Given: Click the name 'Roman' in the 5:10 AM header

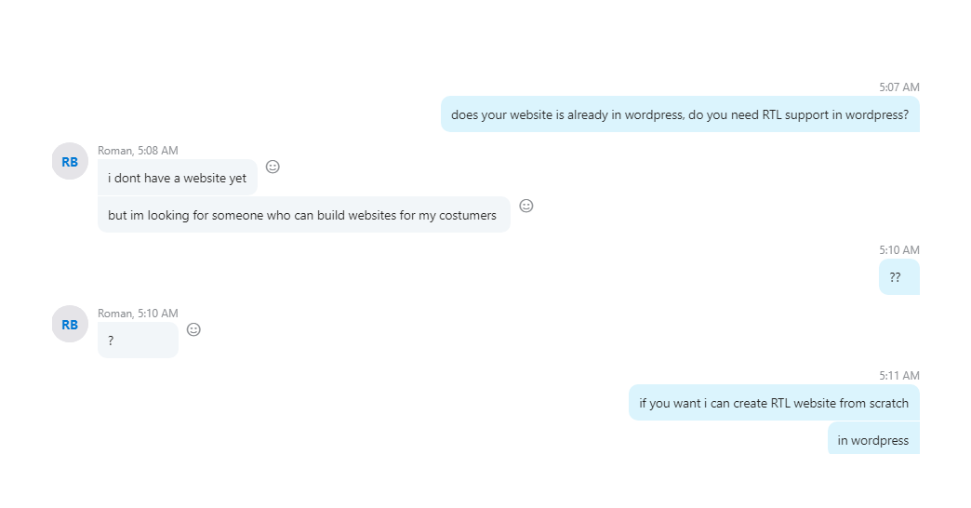Looking at the screenshot, I should [115, 314].
